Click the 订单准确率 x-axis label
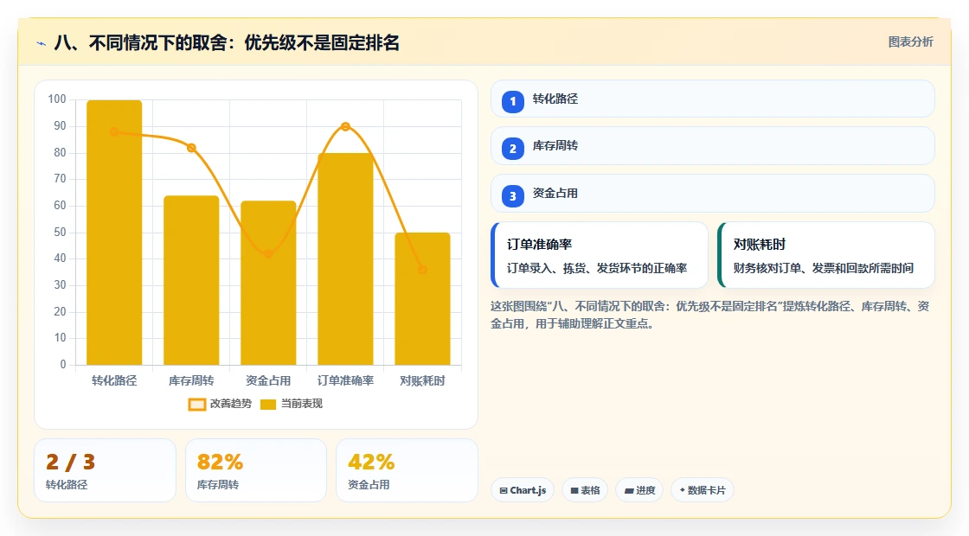 coord(345,380)
